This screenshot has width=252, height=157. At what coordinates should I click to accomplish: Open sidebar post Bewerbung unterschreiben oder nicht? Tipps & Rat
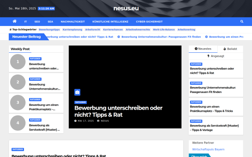[212, 71]
